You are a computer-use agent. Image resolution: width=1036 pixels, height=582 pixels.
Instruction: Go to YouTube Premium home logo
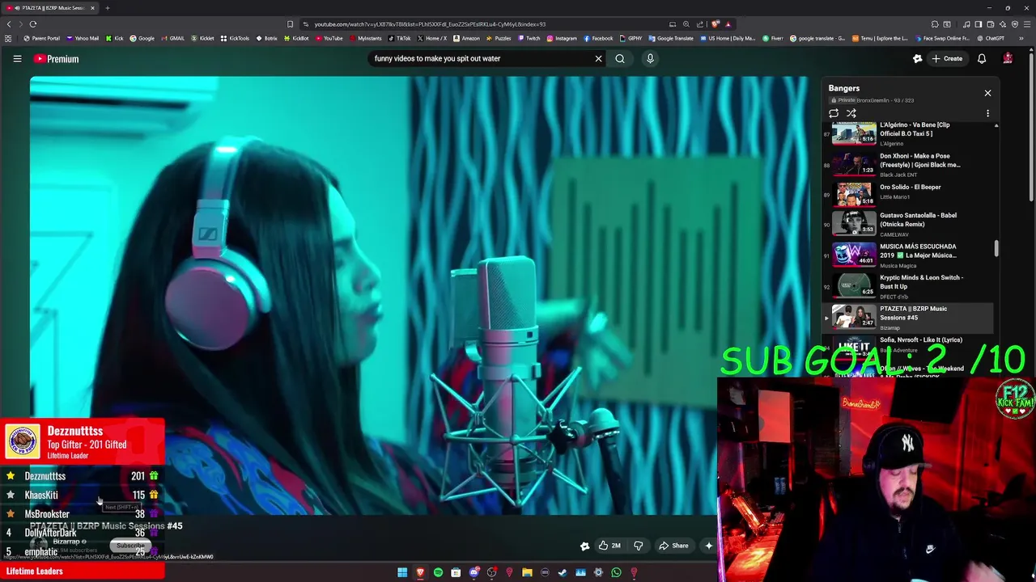click(56, 58)
